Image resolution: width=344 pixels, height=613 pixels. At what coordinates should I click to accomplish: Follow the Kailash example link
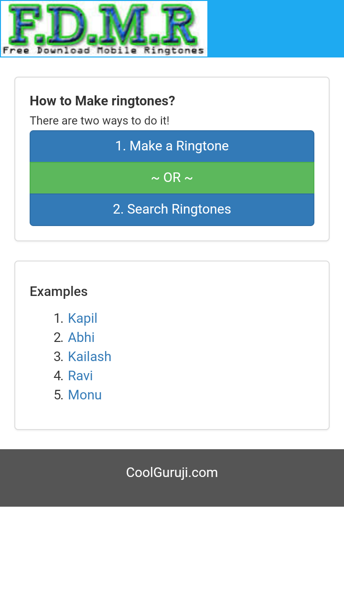pyautogui.click(x=89, y=357)
